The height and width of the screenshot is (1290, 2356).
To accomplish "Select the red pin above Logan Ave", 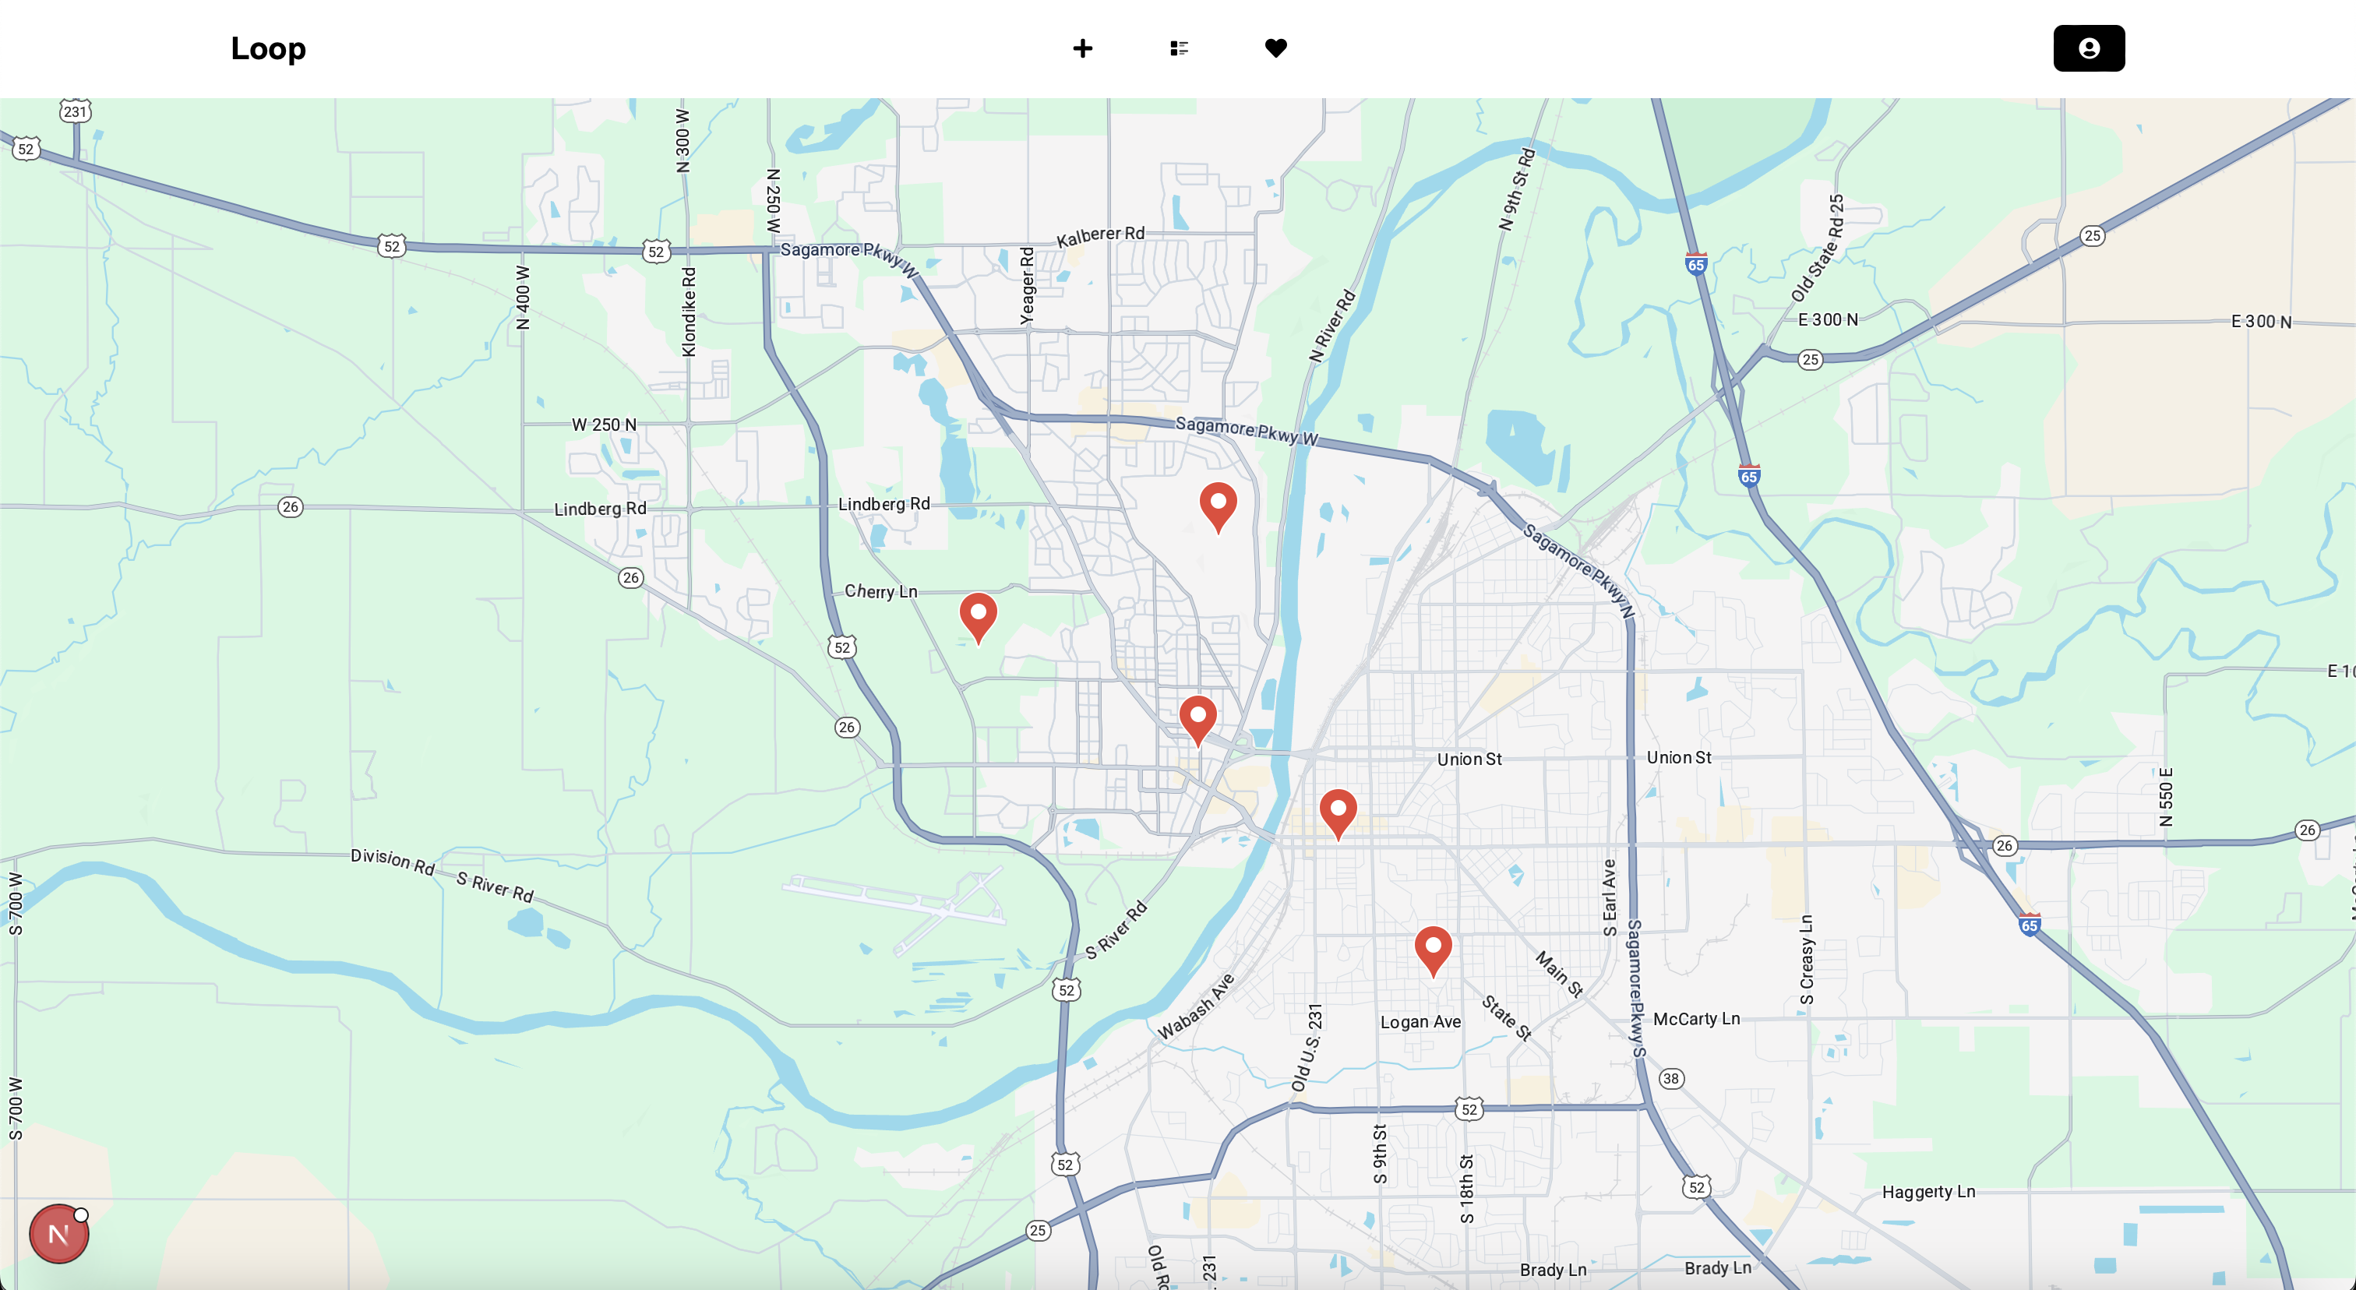I will (x=1432, y=948).
